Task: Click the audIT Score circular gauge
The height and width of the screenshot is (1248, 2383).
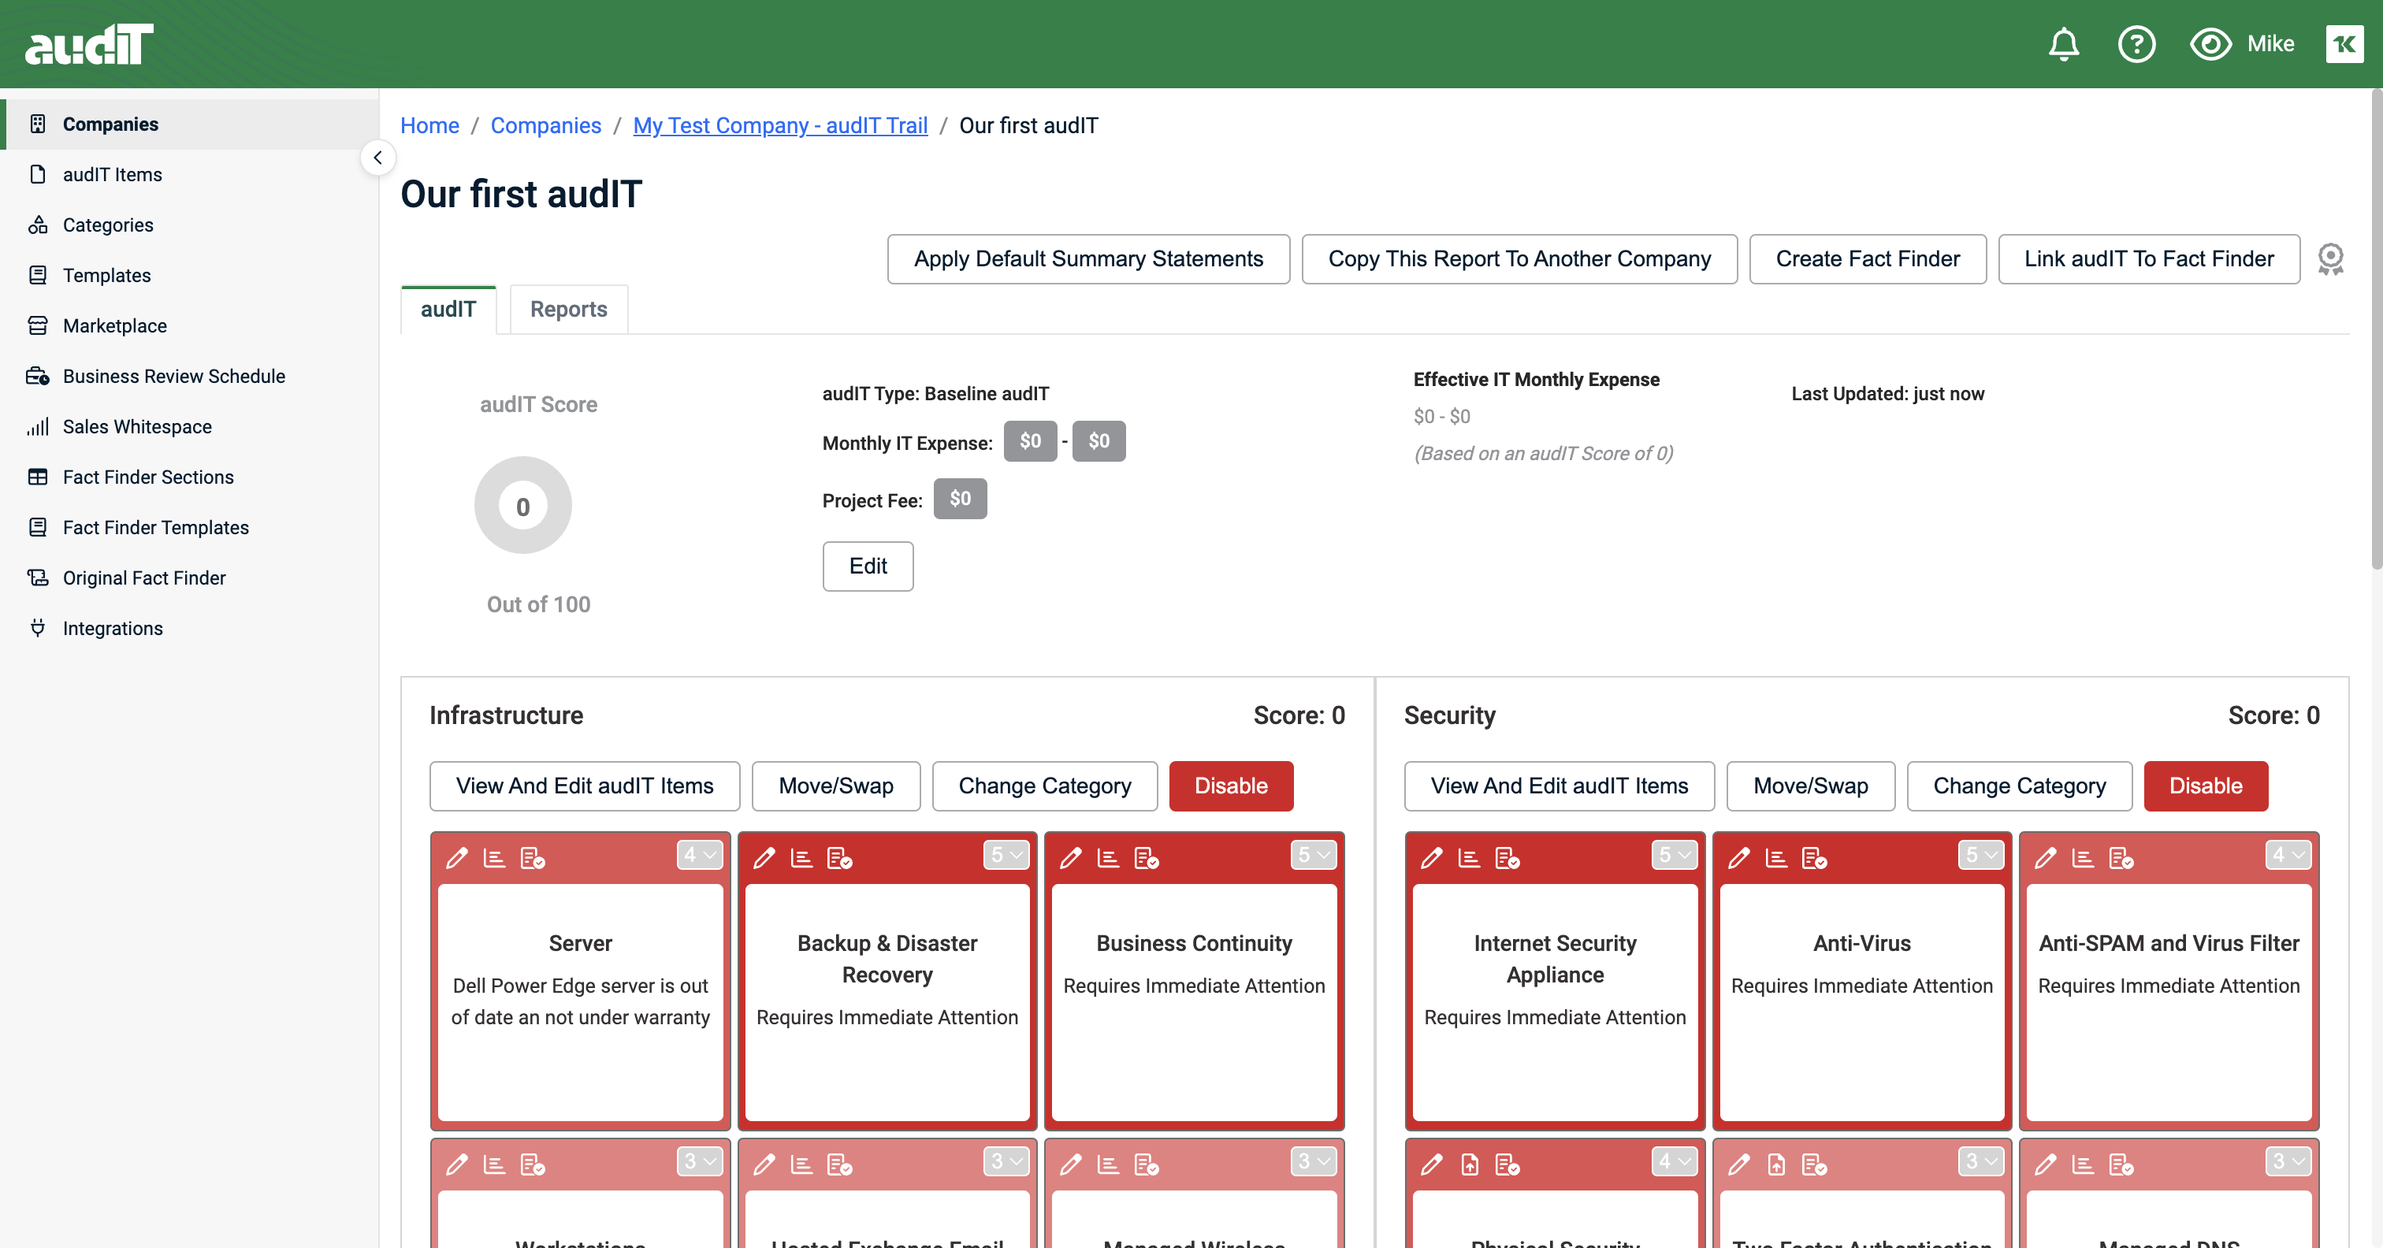Action: (x=523, y=506)
